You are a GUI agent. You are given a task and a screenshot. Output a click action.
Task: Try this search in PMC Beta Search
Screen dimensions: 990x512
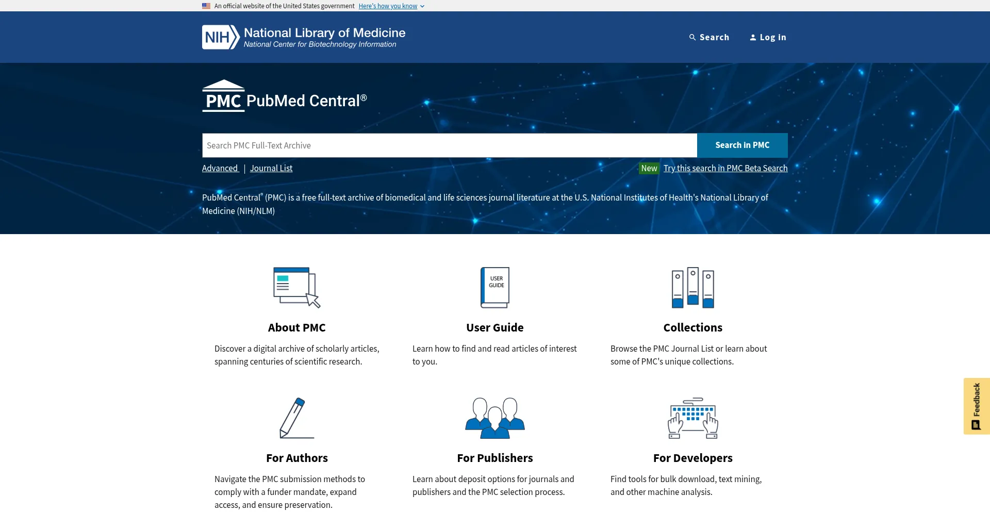click(725, 168)
